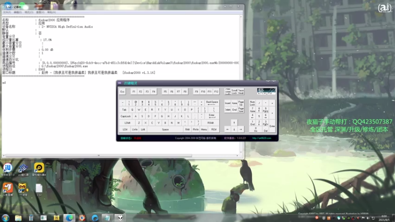Click the Insert key on the virtual keyboard
395x222 pixels.
[228, 103]
